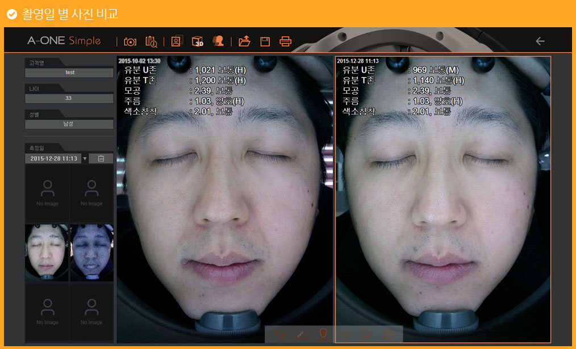Click the bottom-right No Image slot
The height and width of the screenshot is (349, 576).
(91, 312)
